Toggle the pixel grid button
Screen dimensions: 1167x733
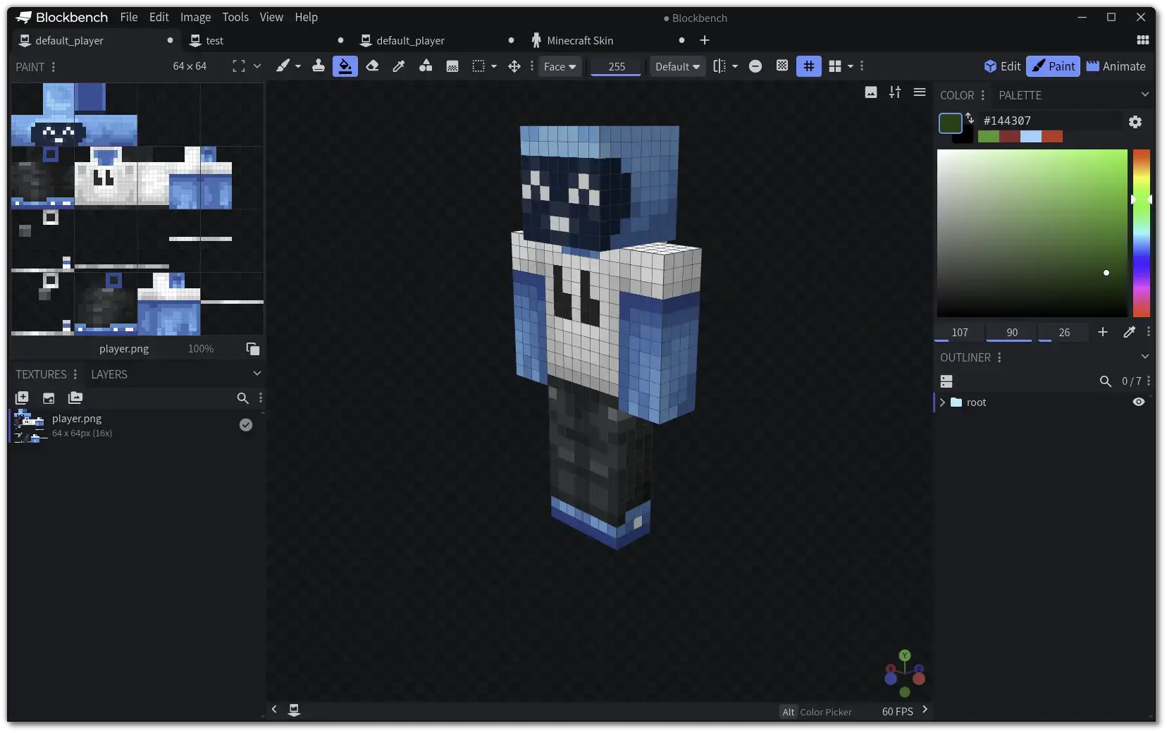point(808,66)
